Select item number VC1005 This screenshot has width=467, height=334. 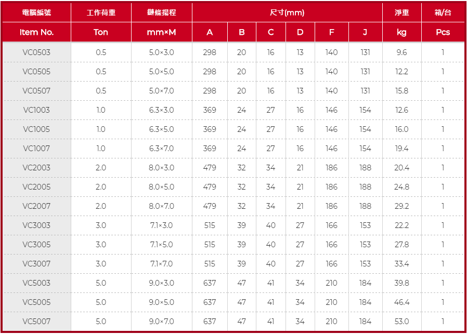pos(36,129)
